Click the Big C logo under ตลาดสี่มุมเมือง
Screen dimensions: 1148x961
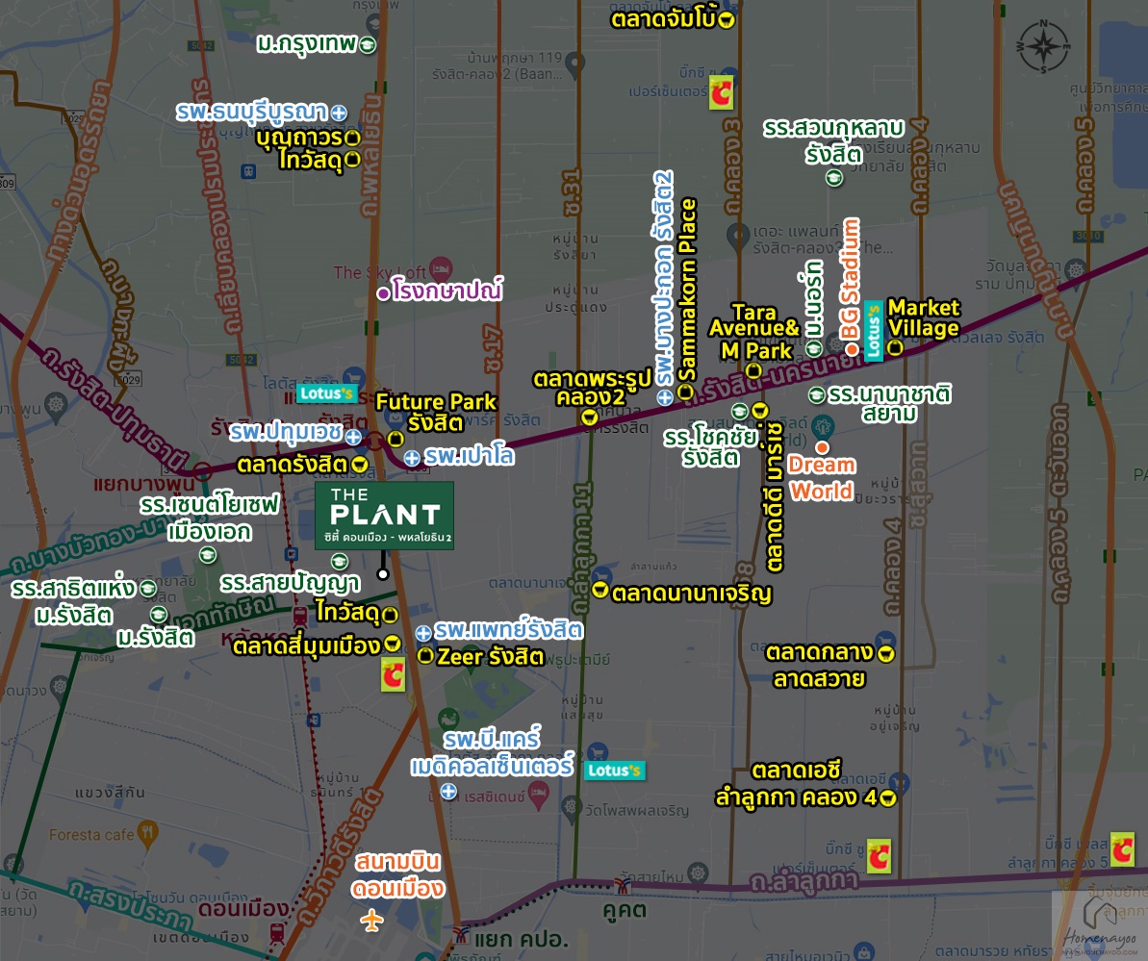pyautogui.click(x=394, y=674)
